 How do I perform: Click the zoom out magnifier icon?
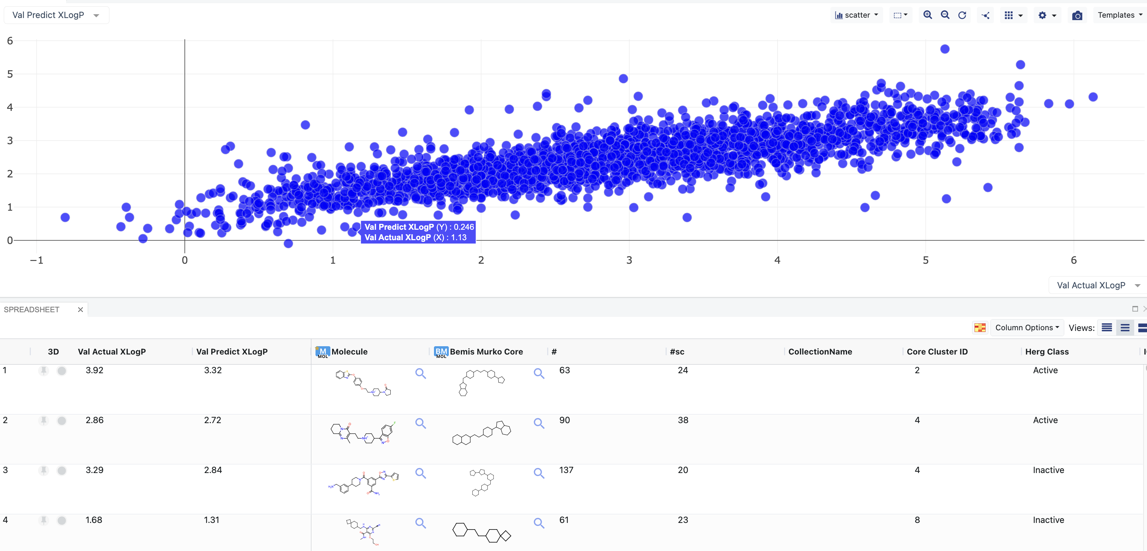click(945, 15)
